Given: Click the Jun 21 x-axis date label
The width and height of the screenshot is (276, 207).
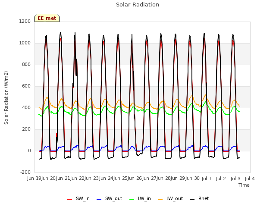Looking at the screenshot, I should pyautogui.click(x=63, y=179).
